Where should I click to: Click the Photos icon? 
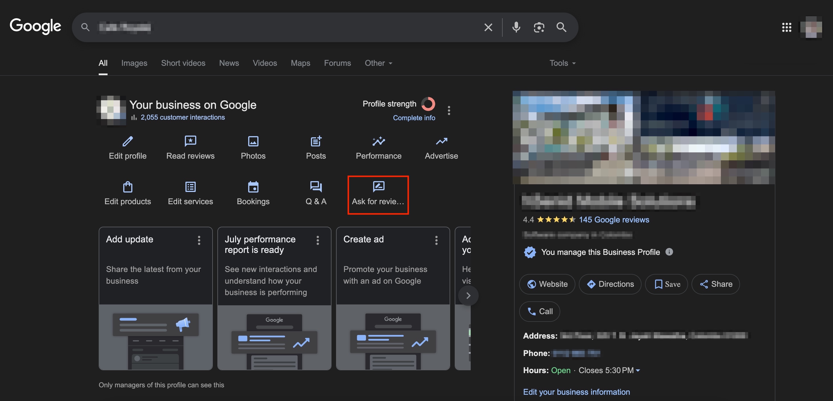[253, 141]
